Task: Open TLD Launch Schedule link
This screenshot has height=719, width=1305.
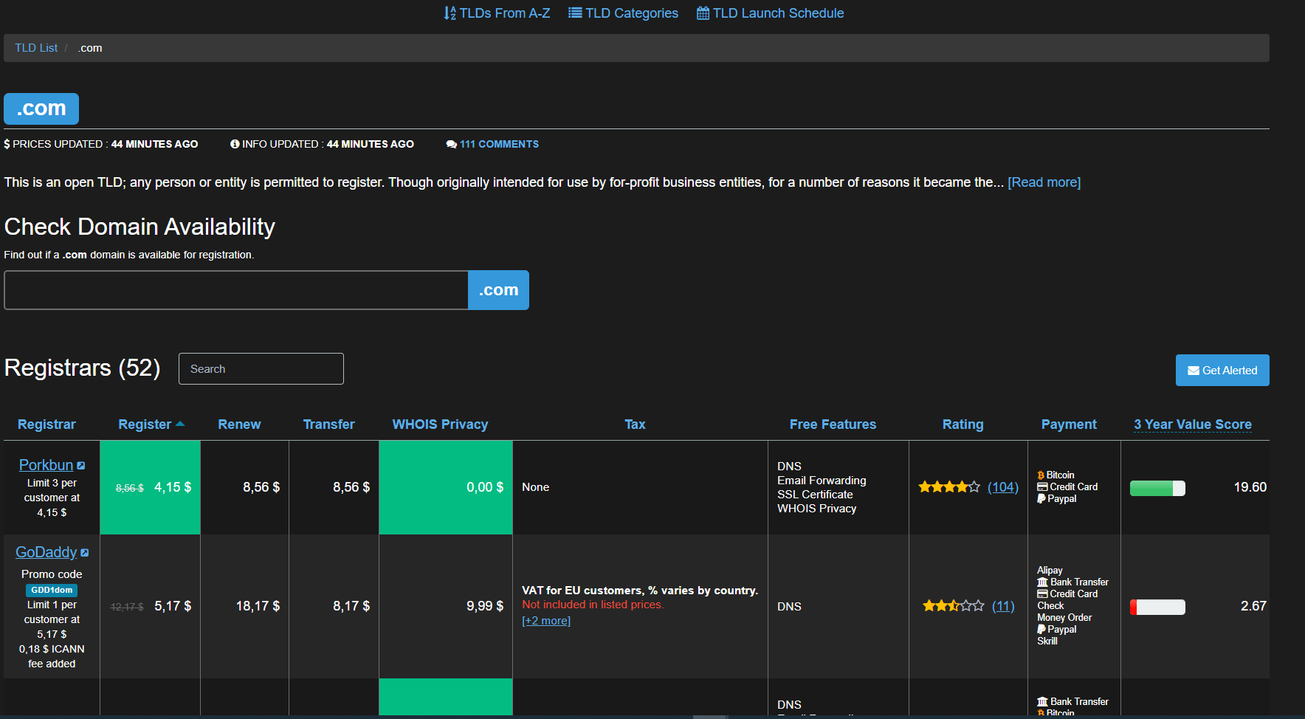Action: 770,13
